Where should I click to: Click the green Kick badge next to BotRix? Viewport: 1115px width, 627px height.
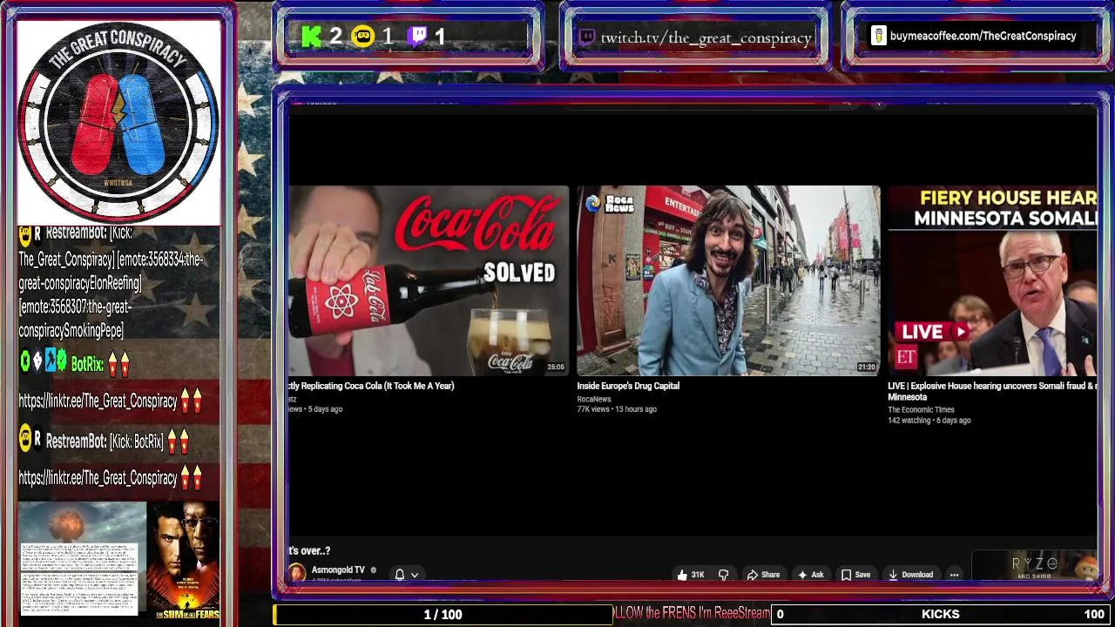[24, 361]
